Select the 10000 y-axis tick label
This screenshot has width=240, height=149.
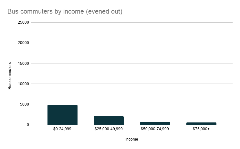tap(24, 84)
